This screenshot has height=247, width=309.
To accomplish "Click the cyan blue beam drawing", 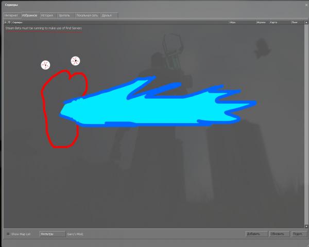I will coord(154,105).
